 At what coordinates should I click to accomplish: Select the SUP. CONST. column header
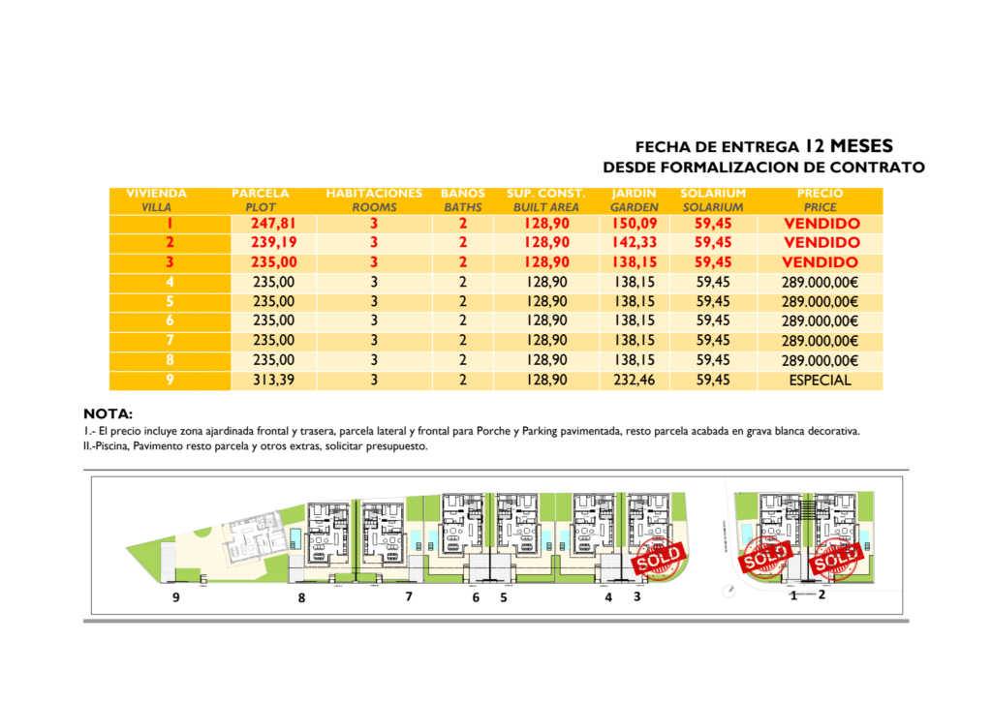[546, 194]
